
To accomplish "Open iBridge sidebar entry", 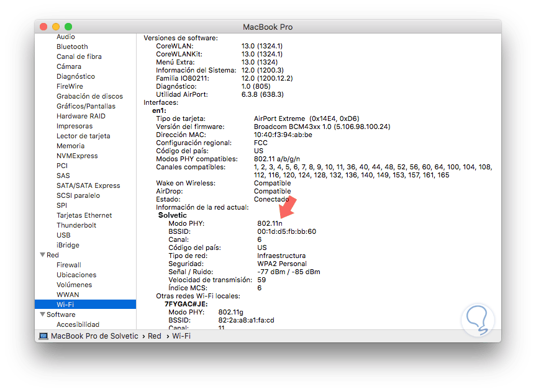I will pos(68,245).
